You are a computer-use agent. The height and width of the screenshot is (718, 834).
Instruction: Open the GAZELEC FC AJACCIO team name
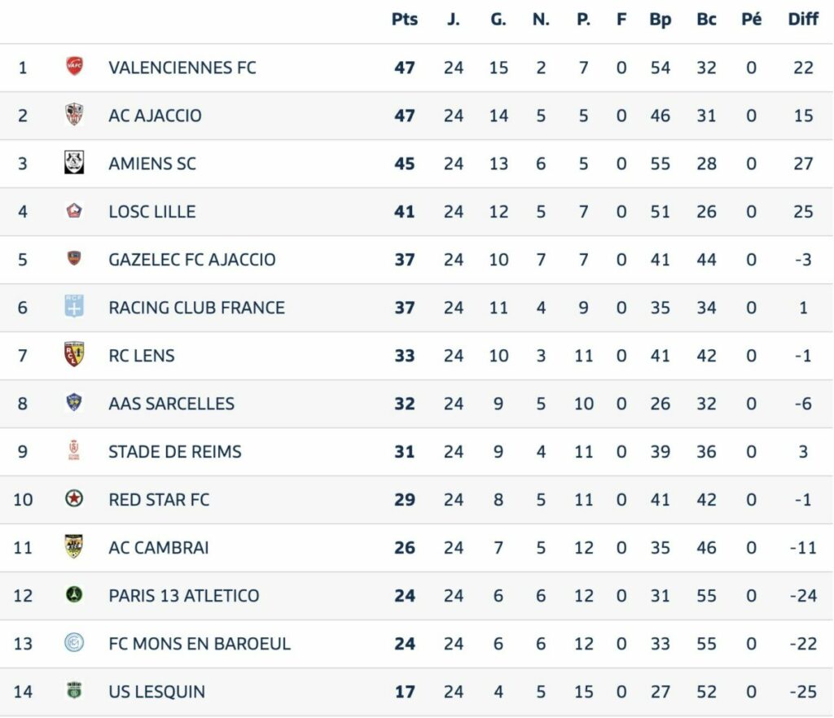point(192,260)
